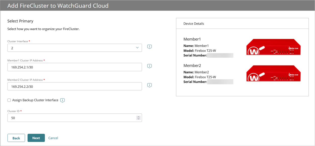Expand Cluster Interface options via chevron
Image resolution: width=315 pixels, height=146 pixels.
point(137,48)
